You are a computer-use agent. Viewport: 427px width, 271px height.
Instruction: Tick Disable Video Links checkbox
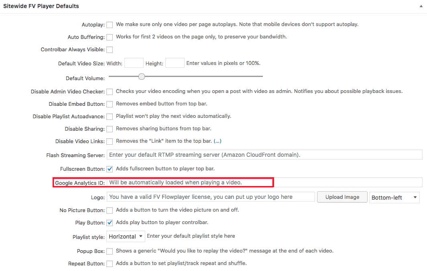pyautogui.click(x=110, y=142)
